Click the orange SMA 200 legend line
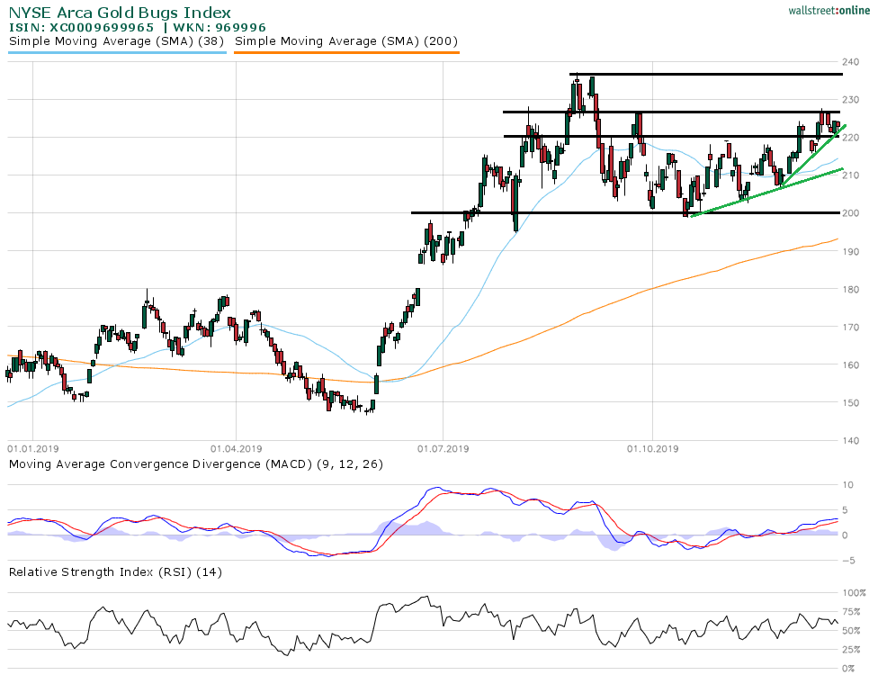This screenshot has width=878, height=675. coord(346,53)
